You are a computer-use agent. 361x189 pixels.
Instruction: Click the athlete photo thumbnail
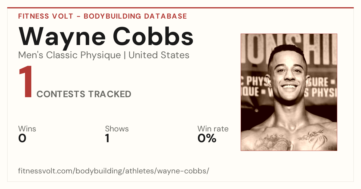(x=289, y=92)
